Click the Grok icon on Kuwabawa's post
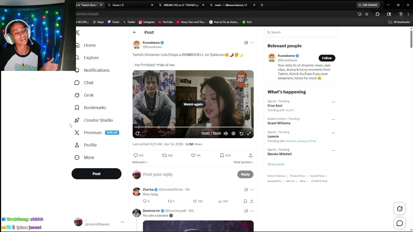 coord(246,43)
